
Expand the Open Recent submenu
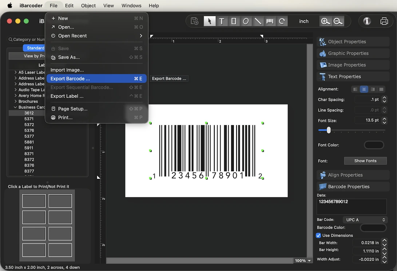96,36
